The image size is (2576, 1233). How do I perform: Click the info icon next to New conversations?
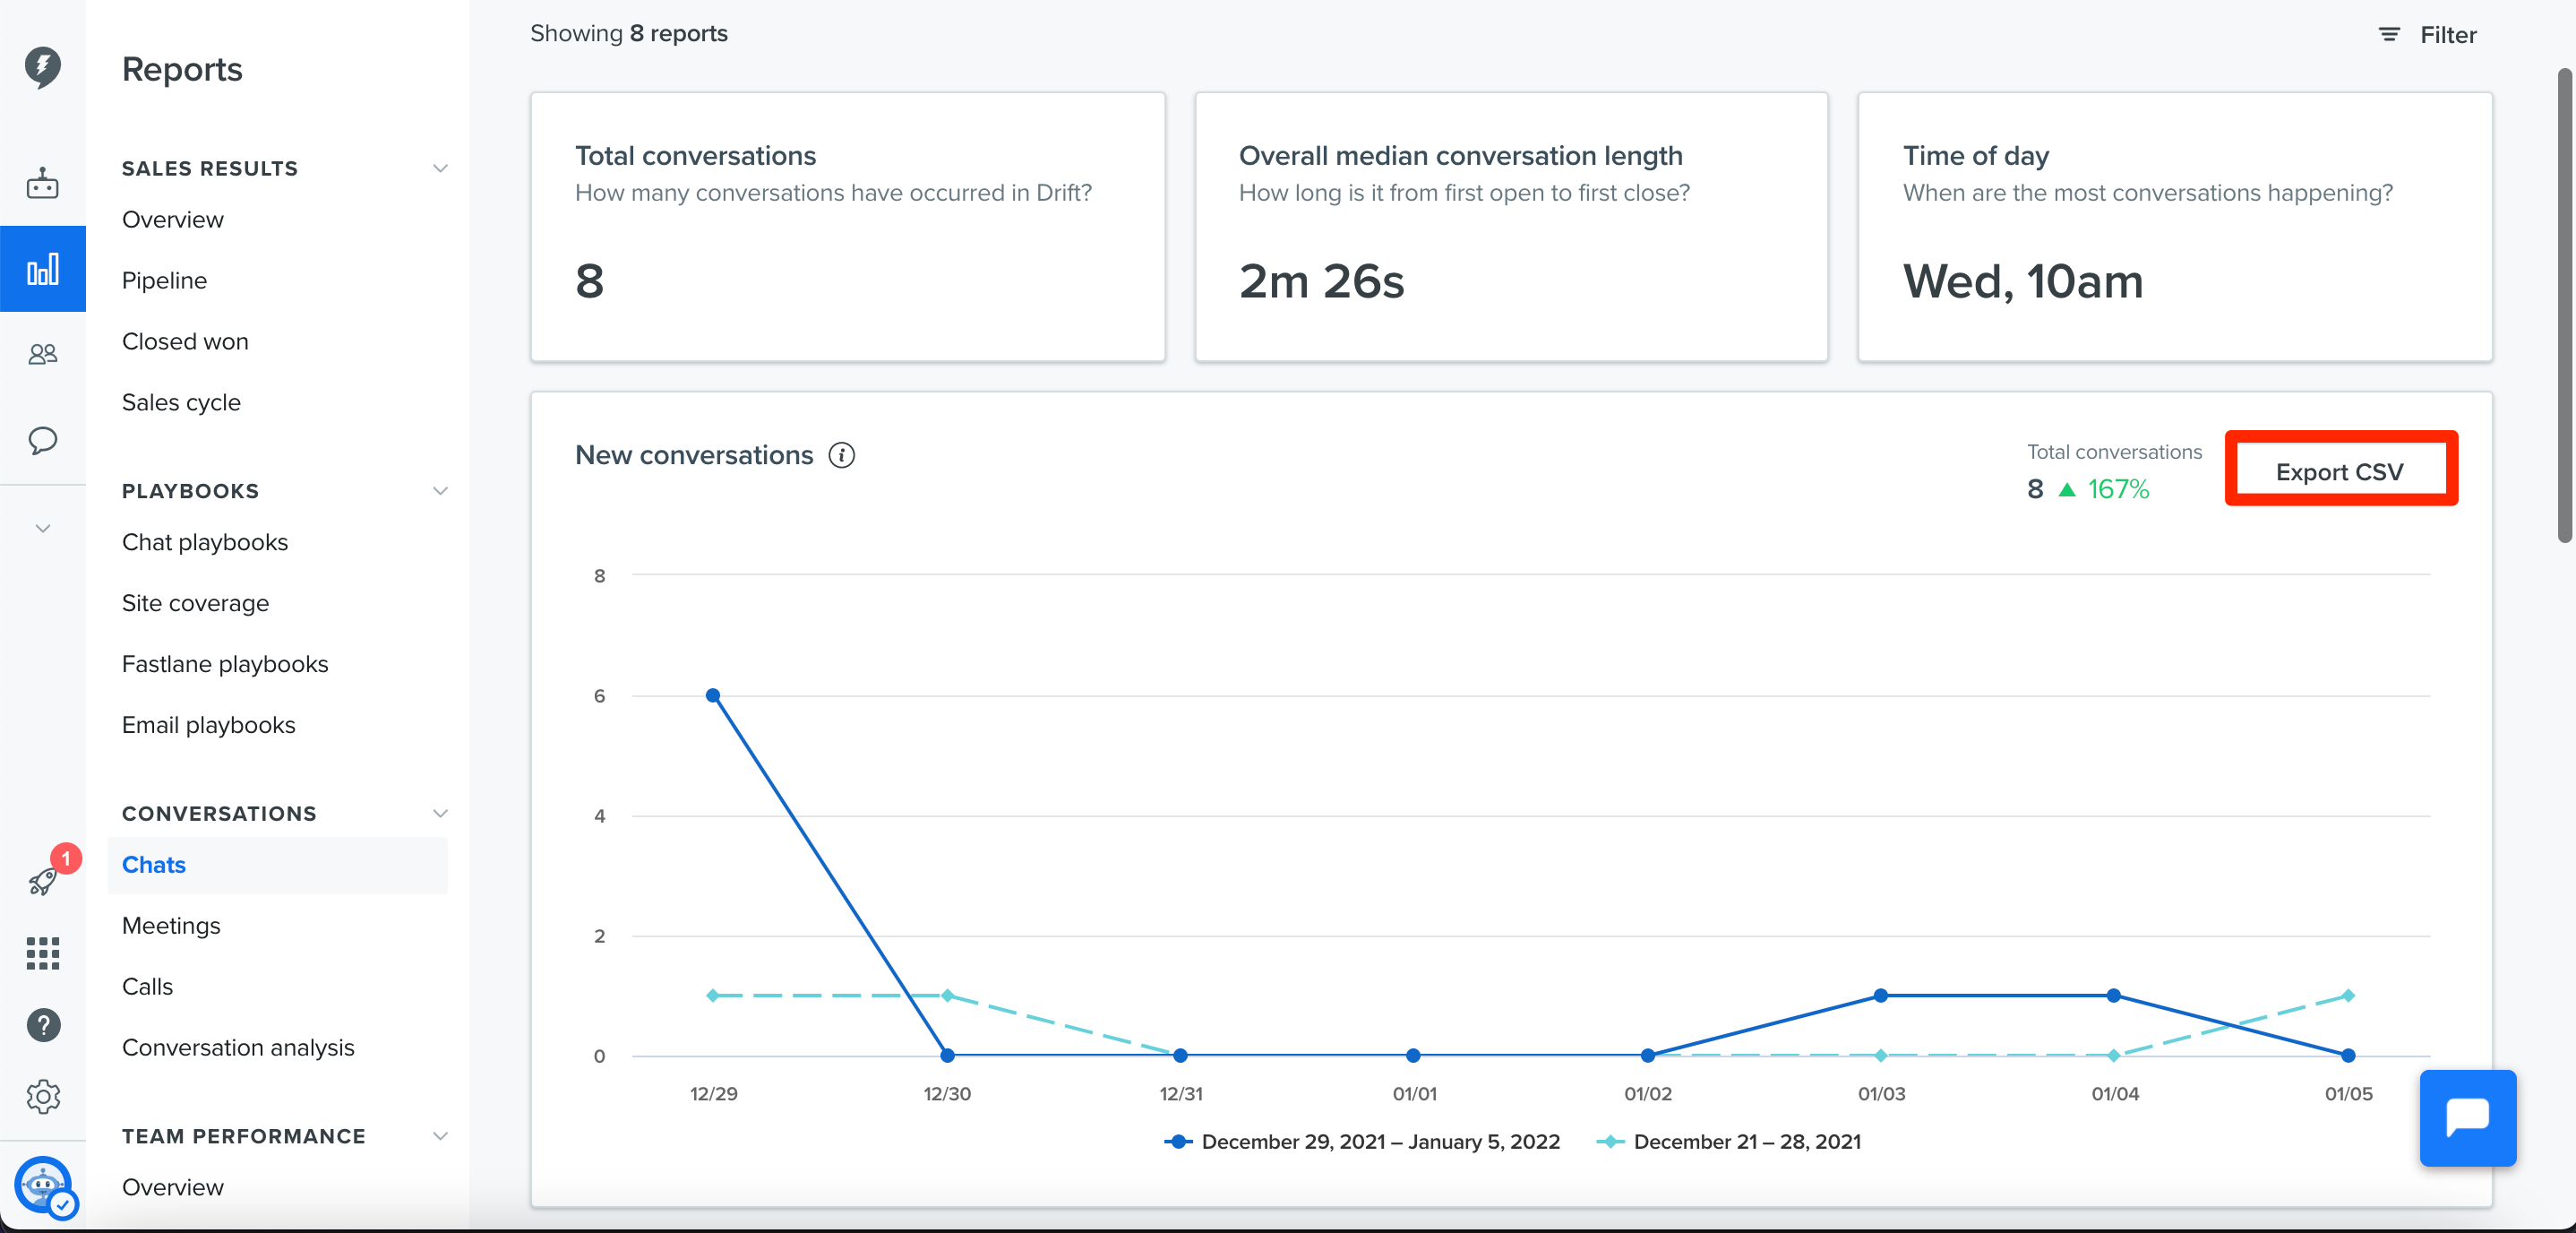(842, 455)
